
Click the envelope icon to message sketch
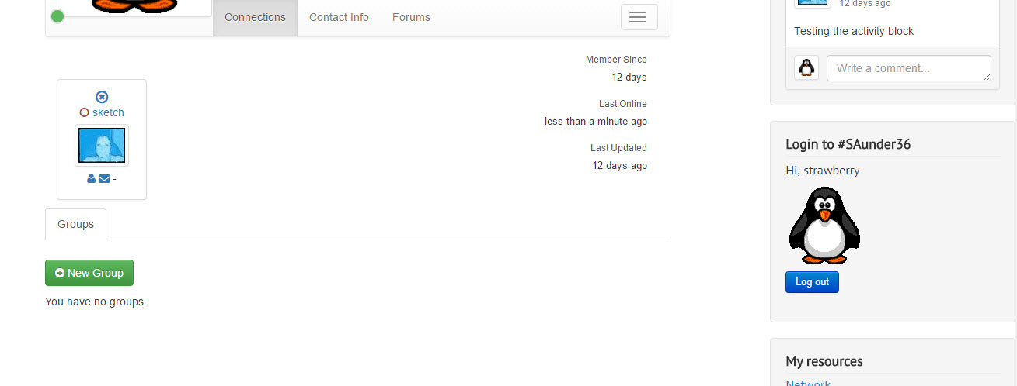click(104, 178)
